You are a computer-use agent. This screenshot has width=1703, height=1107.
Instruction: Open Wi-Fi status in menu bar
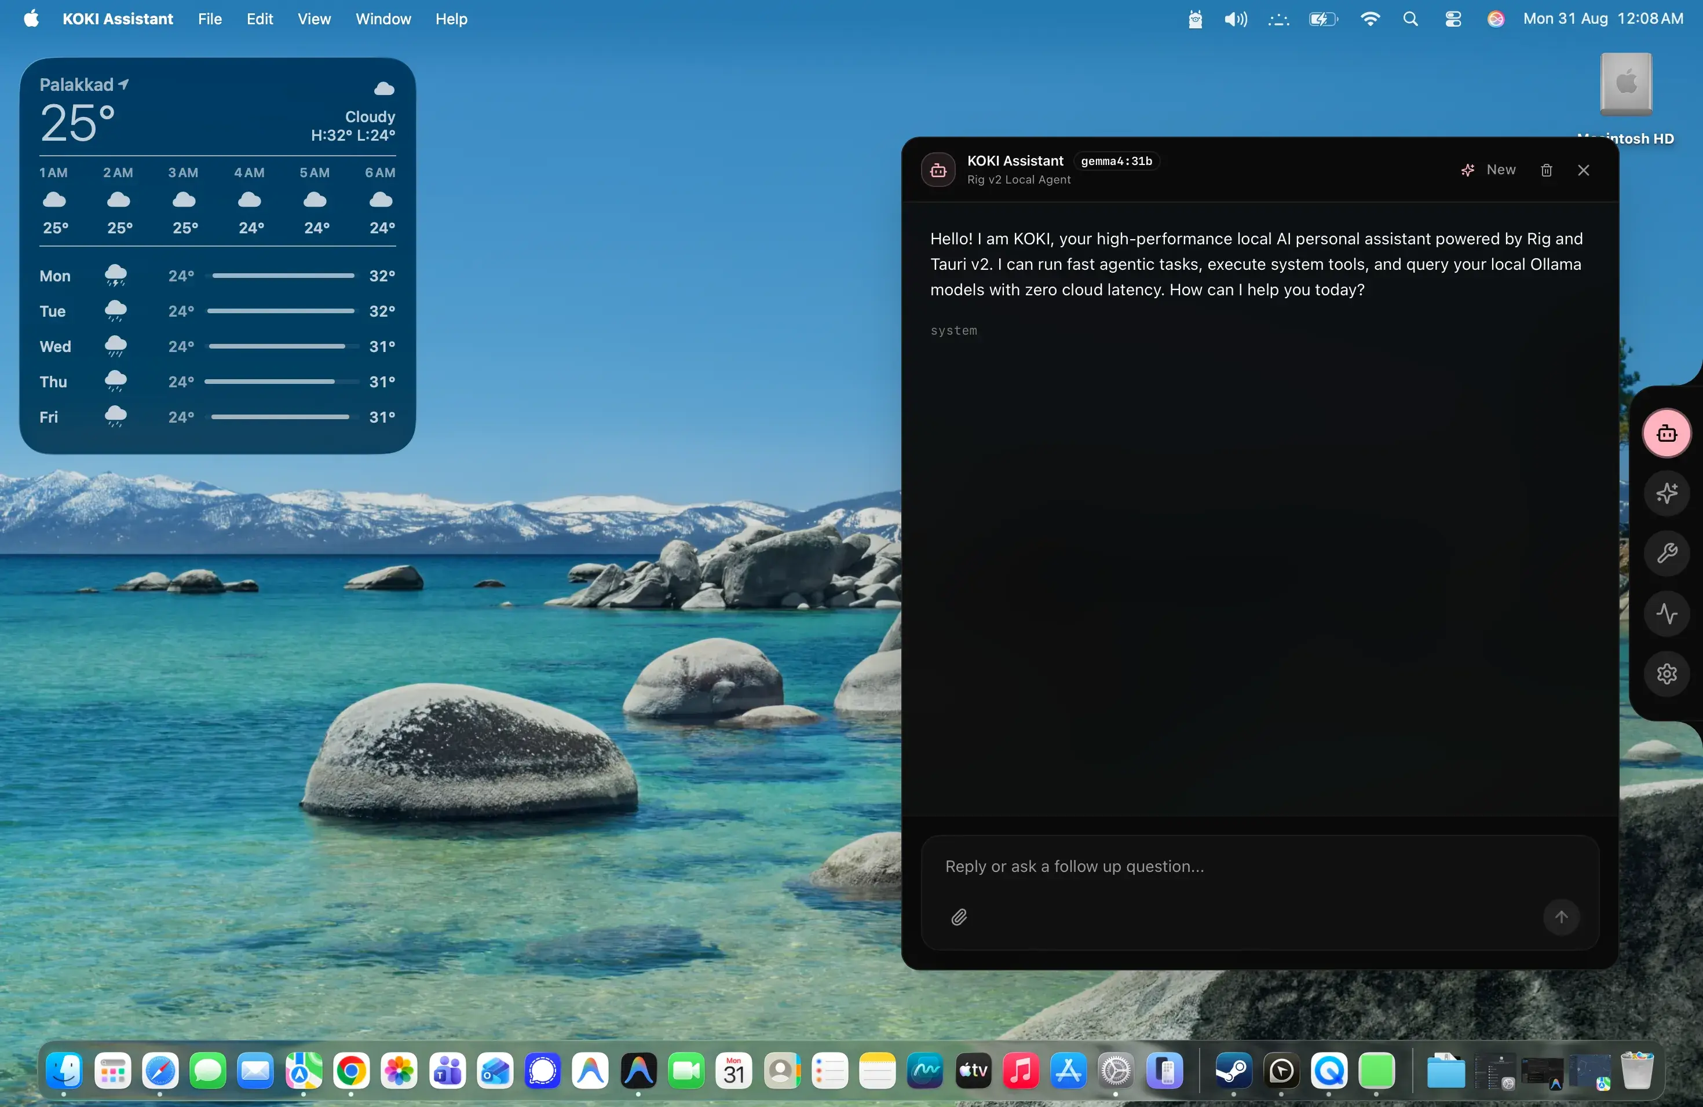(x=1369, y=19)
